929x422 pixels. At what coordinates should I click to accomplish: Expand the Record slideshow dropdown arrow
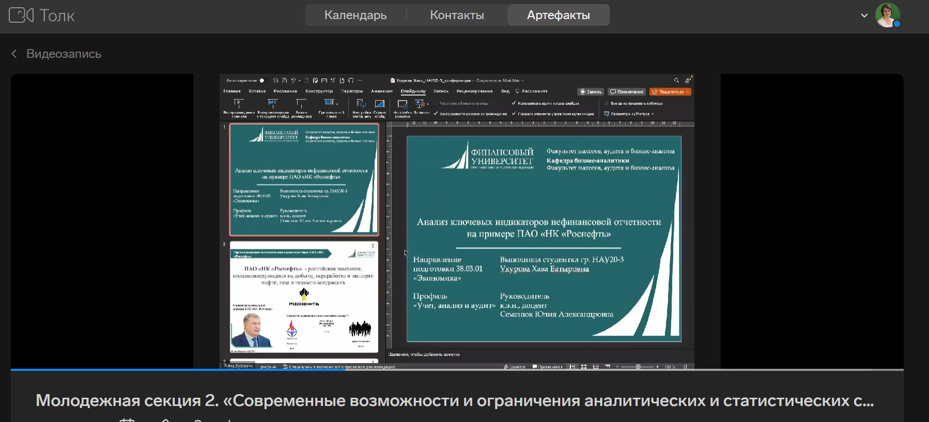428,104
